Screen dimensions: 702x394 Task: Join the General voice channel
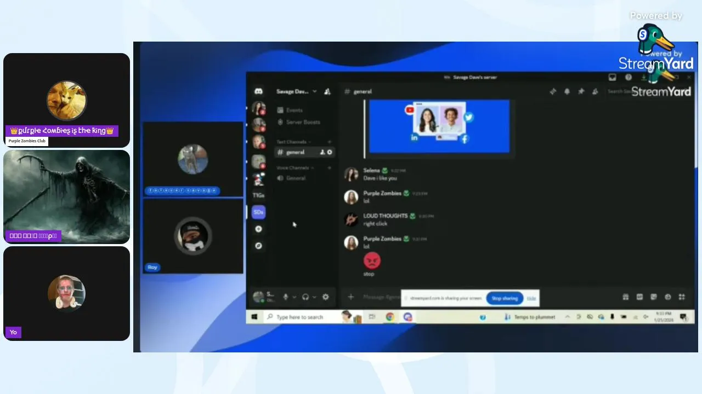pyautogui.click(x=291, y=178)
